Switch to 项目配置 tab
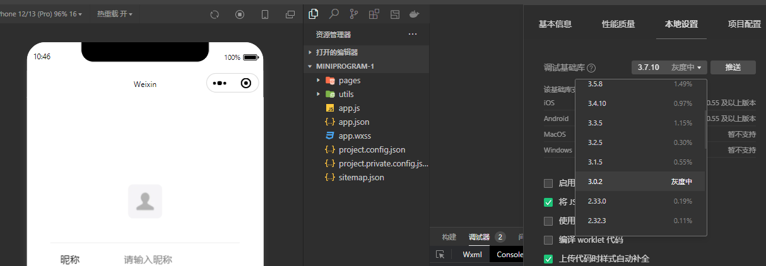 [745, 24]
